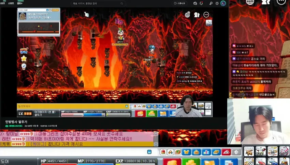Open the notifications bell icon

pyautogui.click(x=201, y=3)
